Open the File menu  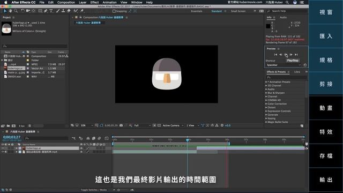42,2
